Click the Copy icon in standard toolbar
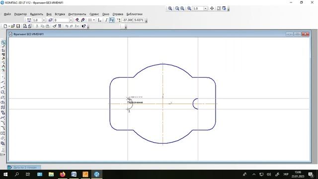318x179 pixels. click(x=42, y=26)
